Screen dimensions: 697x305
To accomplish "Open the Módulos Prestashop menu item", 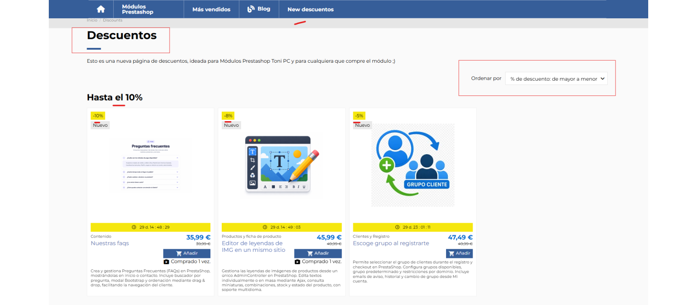I will click(138, 9).
